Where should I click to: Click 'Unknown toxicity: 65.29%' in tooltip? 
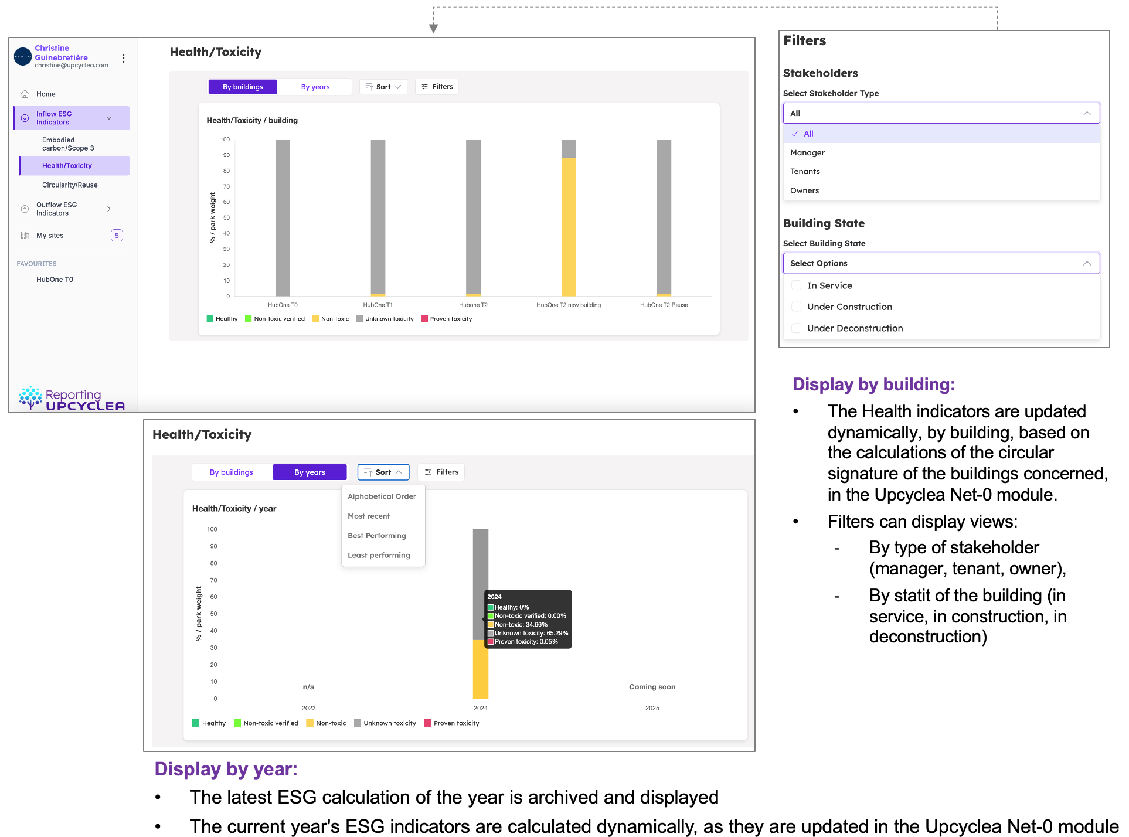pyautogui.click(x=531, y=634)
